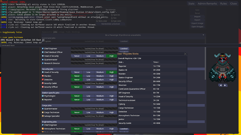Click the Reporter job icon
Screen dimensions: 241x135
tap(43, 100)
